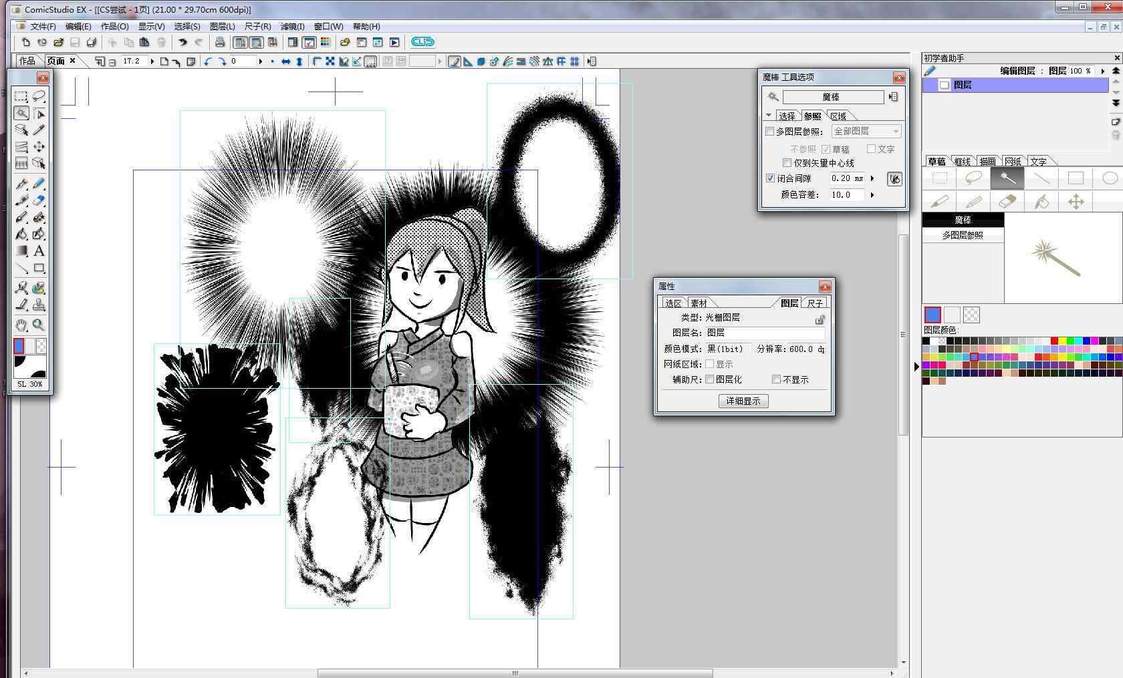Uncheck the 闭合间隙 checkbox

click(770, 178)
